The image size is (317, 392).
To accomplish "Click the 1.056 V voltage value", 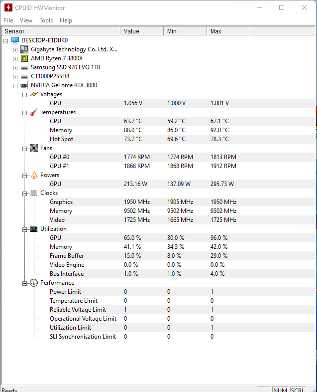I will pyautogui.click(x=133, y=103).
